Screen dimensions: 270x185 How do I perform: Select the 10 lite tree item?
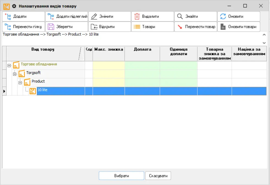42,90
